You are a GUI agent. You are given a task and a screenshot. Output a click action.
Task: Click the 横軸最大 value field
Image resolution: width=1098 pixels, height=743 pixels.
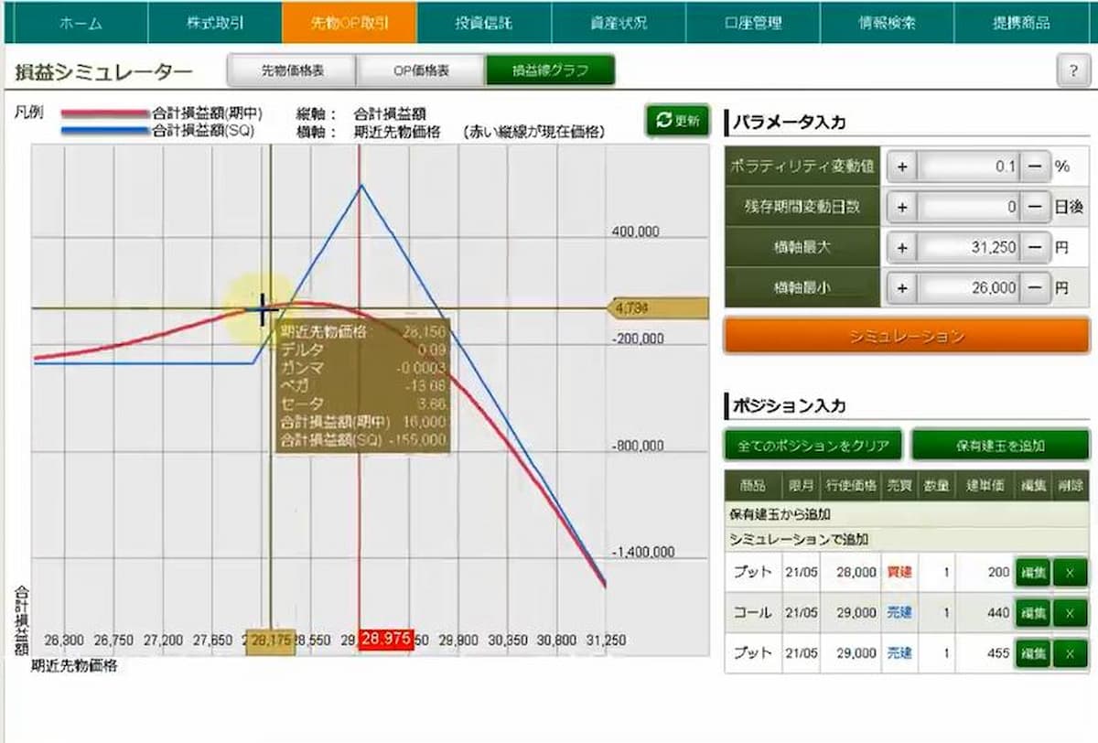pos(968,247)
